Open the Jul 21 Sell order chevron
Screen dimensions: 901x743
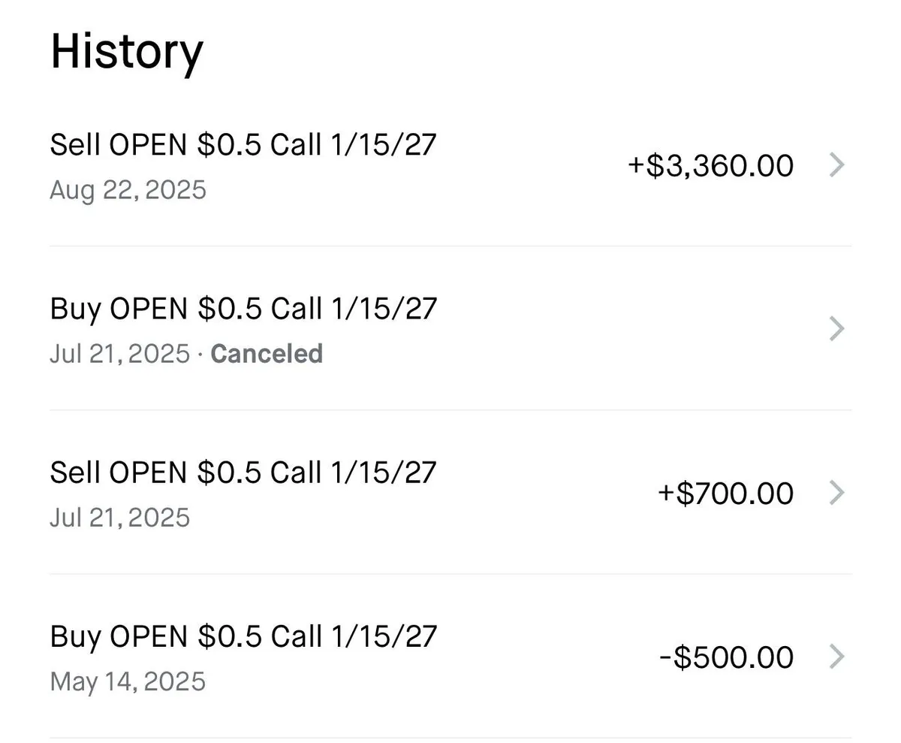(x=836, y=493)
